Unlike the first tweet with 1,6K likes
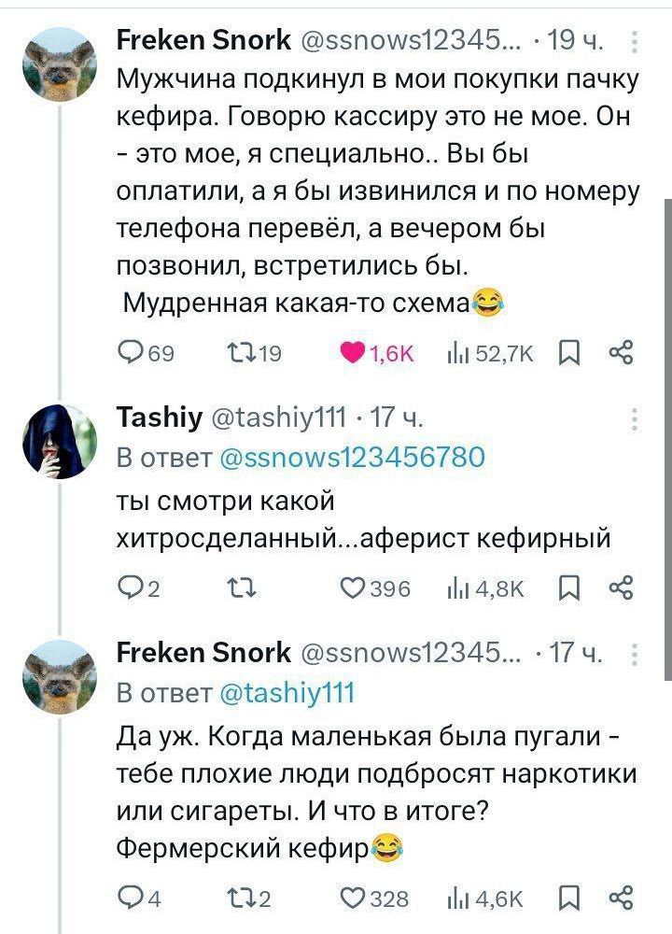Viewport: 672px width, 934px height. tap(352, 353)
